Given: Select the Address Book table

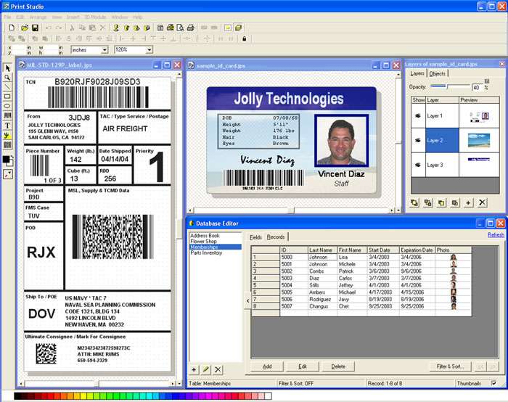Looking at the screenshot, I should click(x=205, y=236).
